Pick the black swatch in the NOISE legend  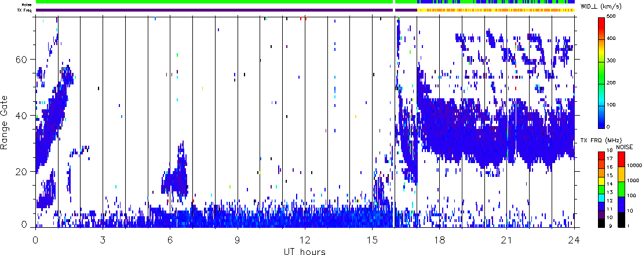pos(621,220)
